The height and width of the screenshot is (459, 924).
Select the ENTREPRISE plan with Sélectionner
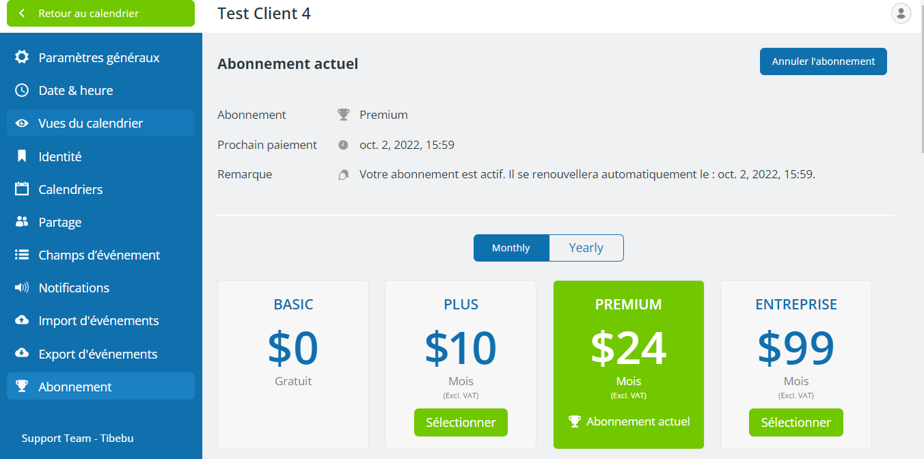coord(796,422)
